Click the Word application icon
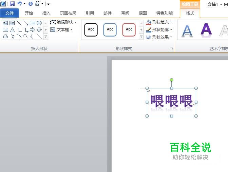Screen dimensions: 228x172 click(3, 4)
